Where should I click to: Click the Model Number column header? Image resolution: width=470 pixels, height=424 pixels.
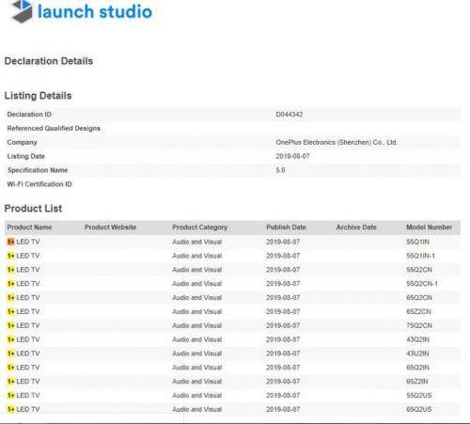point(430,228)
